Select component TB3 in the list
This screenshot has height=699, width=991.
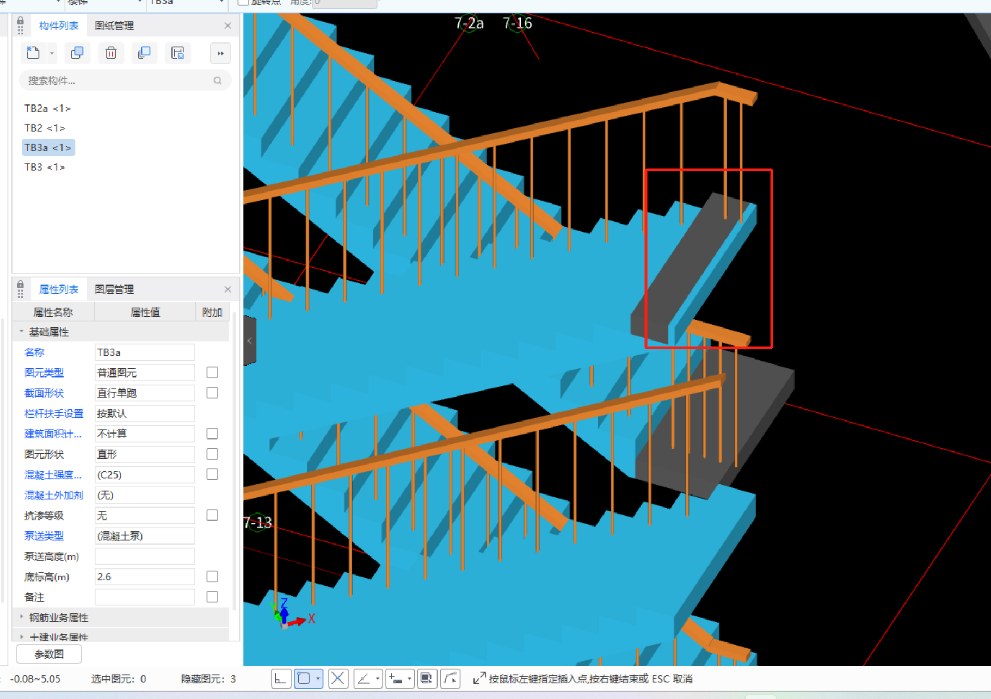pyautogui.click(x=45, y=167)
